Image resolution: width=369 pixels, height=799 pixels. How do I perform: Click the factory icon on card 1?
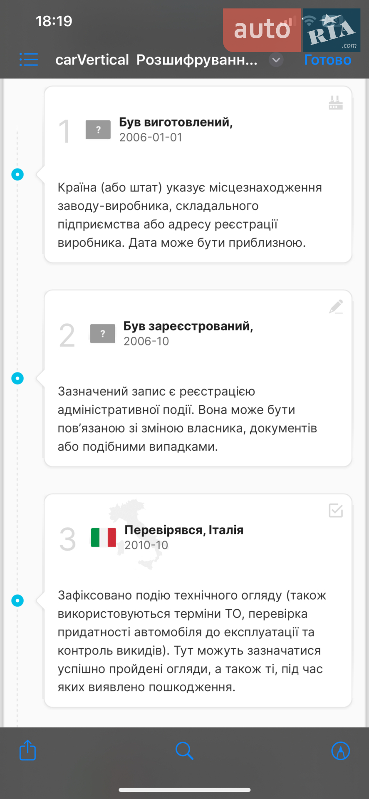[x=336, y=102]
